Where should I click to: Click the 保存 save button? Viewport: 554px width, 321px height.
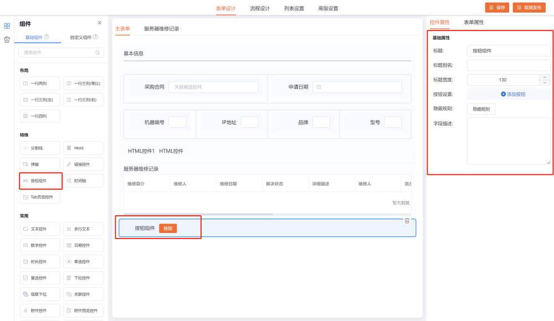point(497,8)
